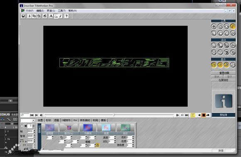Adjust the 暂停 value stepper
Screen dimensions: 241x157
[34, 136]
